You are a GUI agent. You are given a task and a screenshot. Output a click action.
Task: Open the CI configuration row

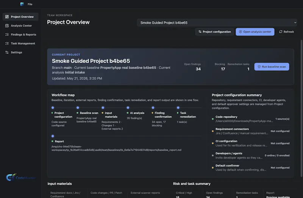click(x=251, y=143)
